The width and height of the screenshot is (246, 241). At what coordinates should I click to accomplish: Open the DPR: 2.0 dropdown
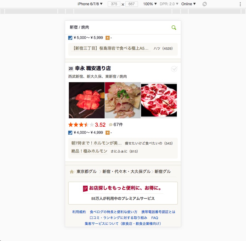169,4
